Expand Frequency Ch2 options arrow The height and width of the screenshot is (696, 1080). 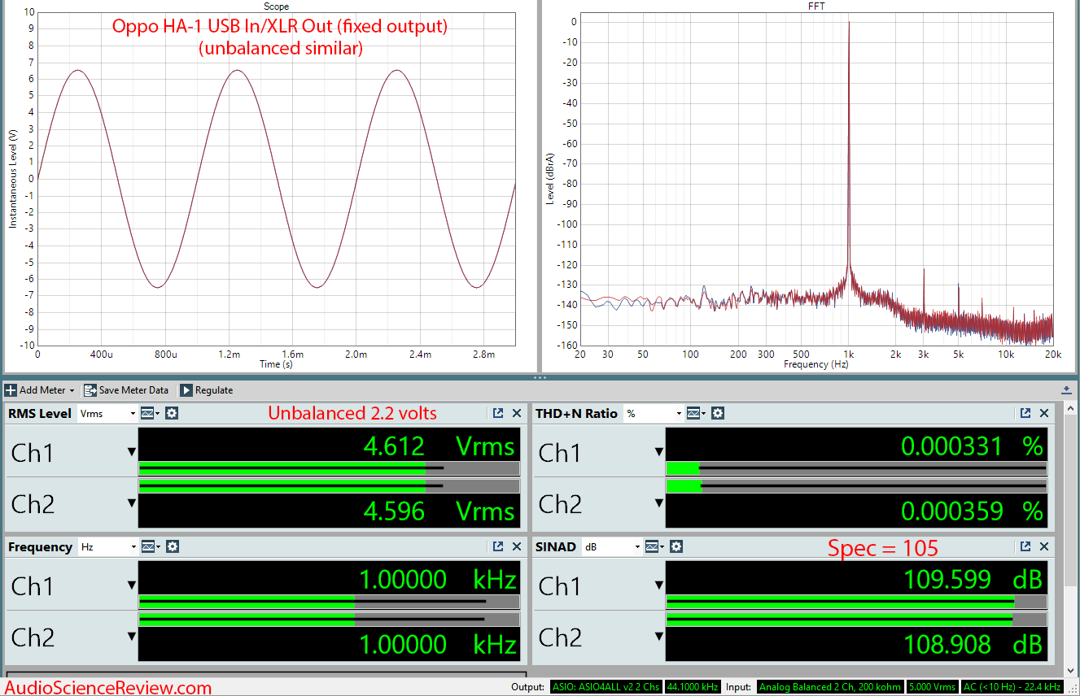point(131,637)
